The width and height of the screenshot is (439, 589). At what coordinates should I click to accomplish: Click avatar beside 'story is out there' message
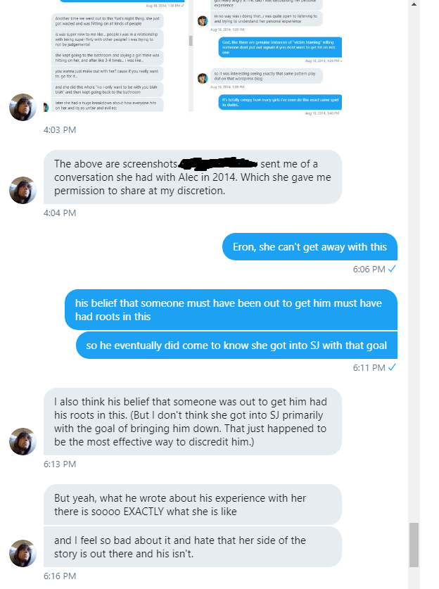[23, 553]
